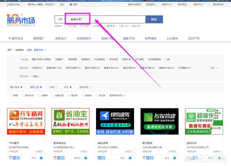Open the 消息 envelope icon in top bar
This screenshot has width=231, height=166.
[71, 5]
